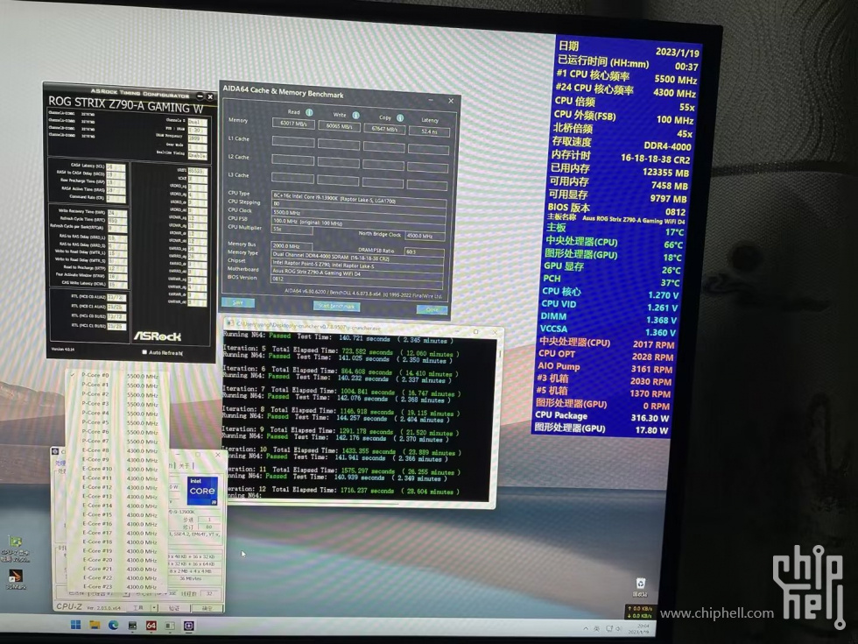The height and width of the screenshot is (644, 858).
Task: Open the Windows Start button
Action: coord(75,624)
